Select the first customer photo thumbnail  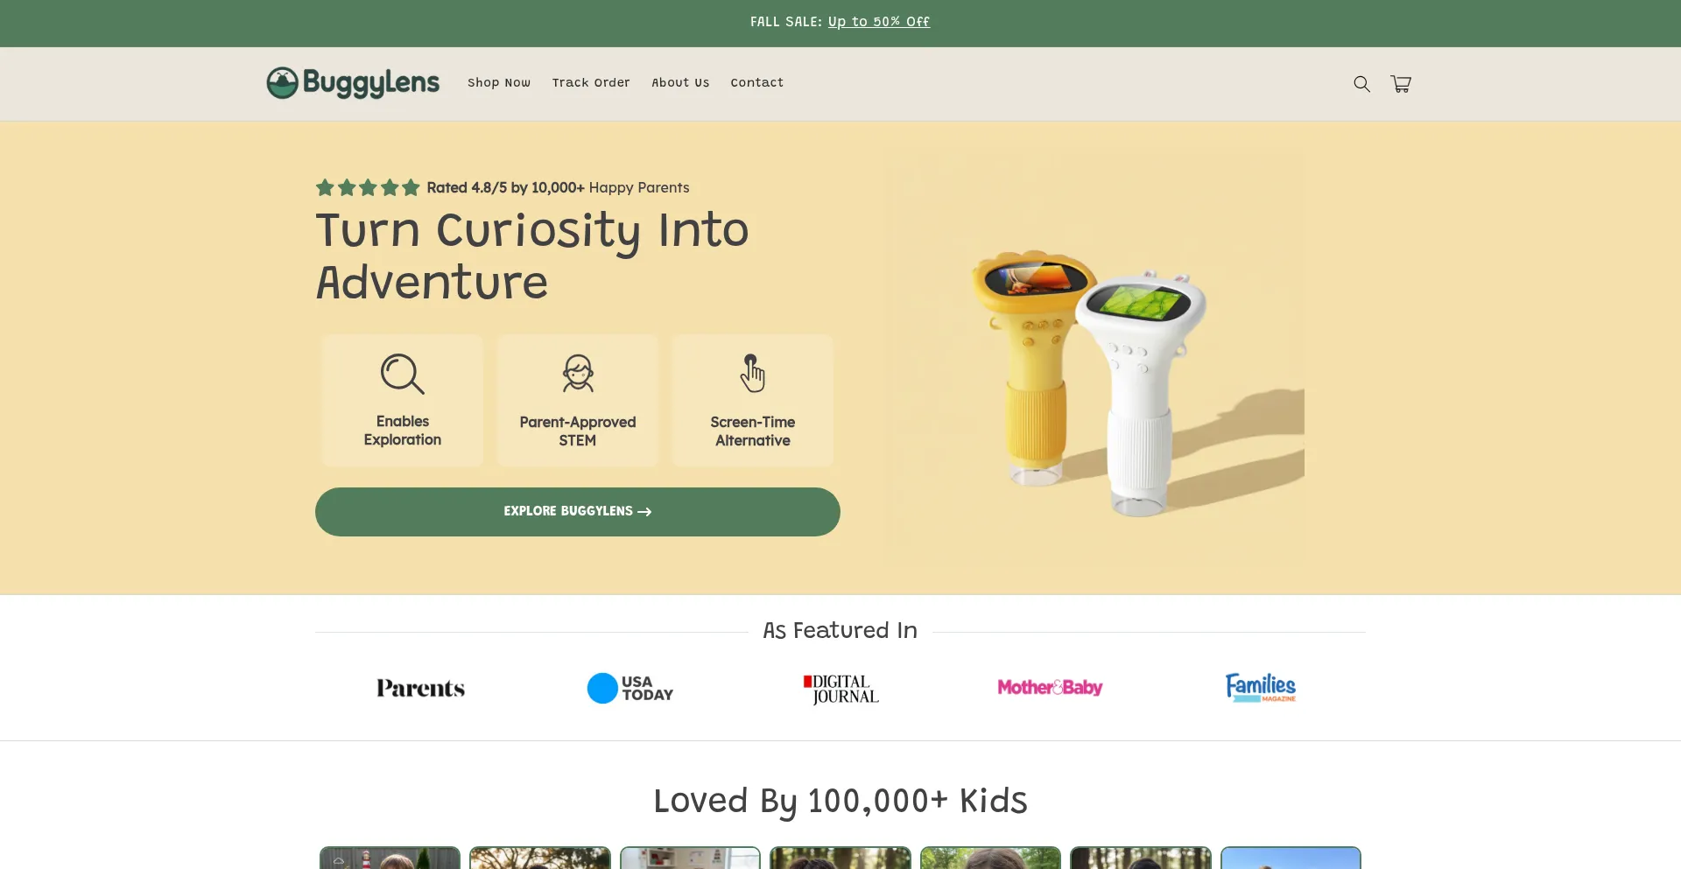tap(390, 858)
